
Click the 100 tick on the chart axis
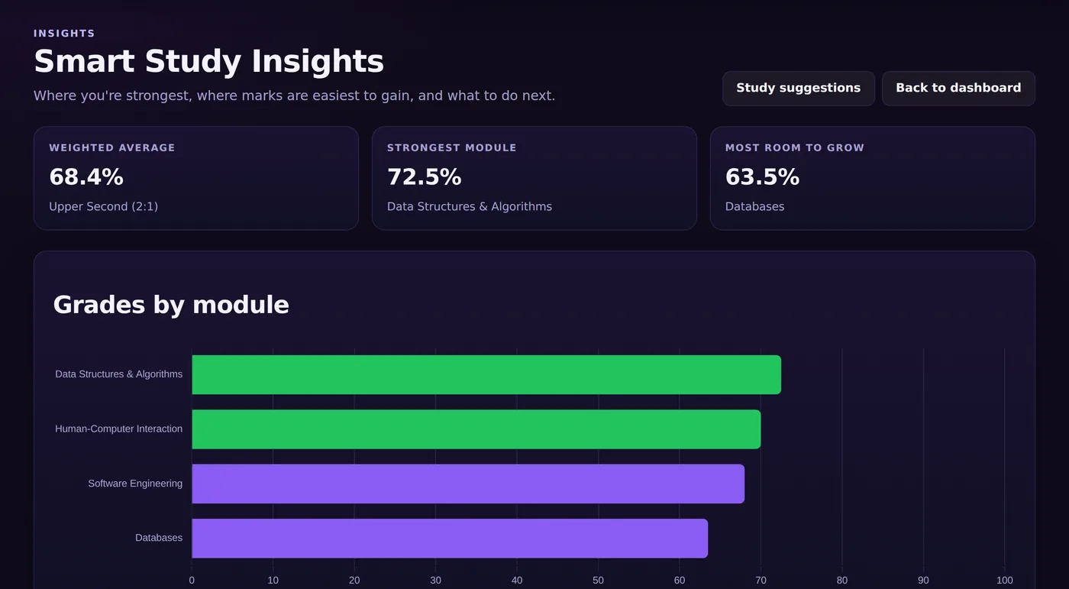1005,581
